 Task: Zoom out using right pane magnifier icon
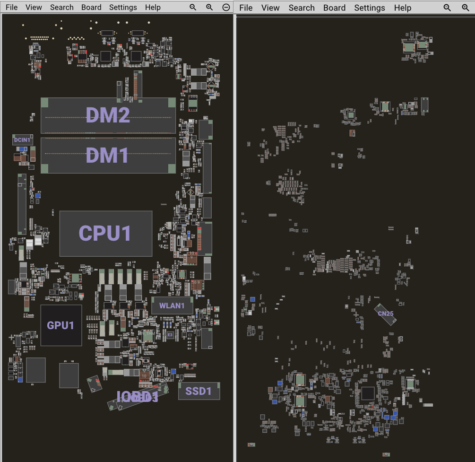[448, 8]
